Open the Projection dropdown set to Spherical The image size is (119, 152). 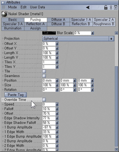tap(78, 39)
